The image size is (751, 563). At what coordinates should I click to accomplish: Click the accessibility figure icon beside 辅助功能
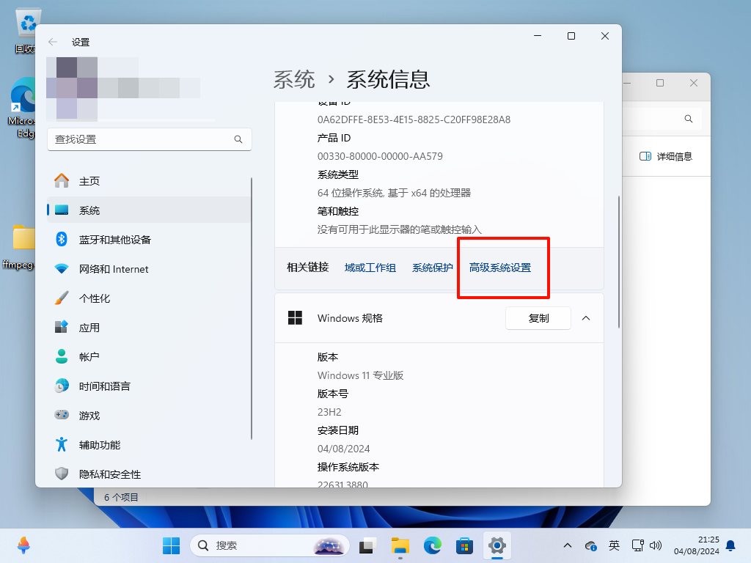coord(62,444)
